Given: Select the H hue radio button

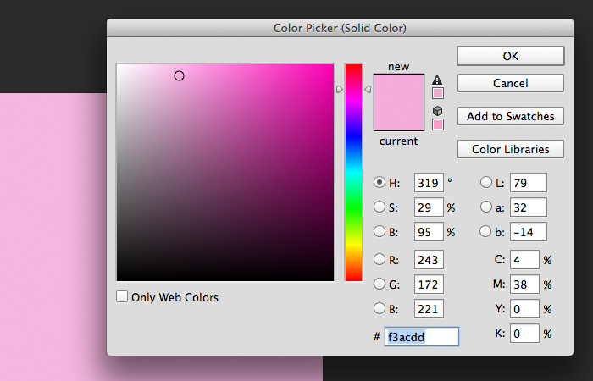Looking at the screenshot, I should (380, 182).
